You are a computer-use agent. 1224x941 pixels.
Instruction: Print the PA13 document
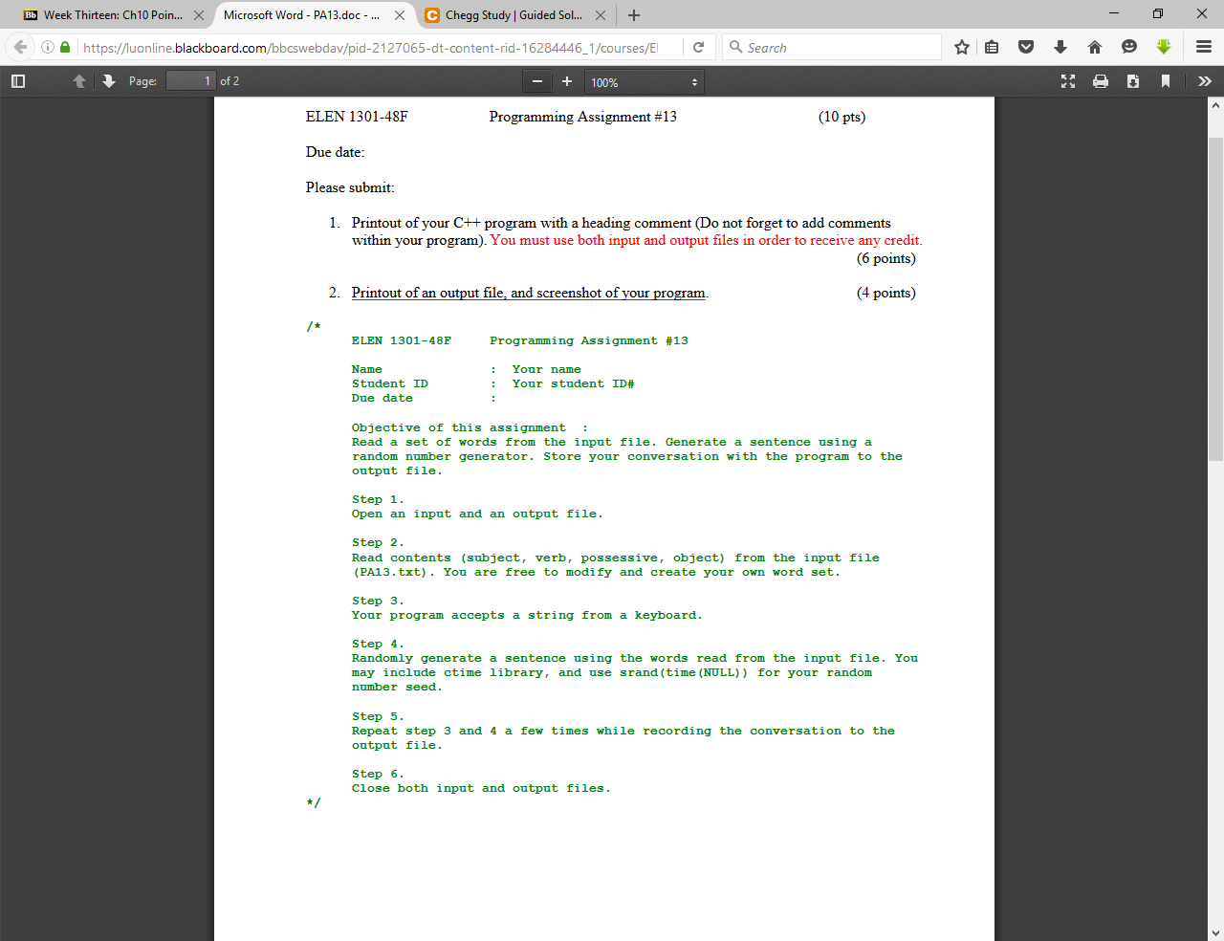point(1101,81)
